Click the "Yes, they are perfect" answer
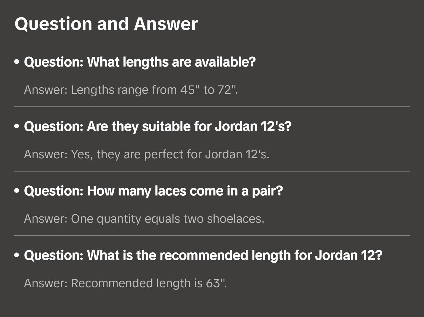The width and height of the screenshot is (424, 317). click(x=147, y=154)
